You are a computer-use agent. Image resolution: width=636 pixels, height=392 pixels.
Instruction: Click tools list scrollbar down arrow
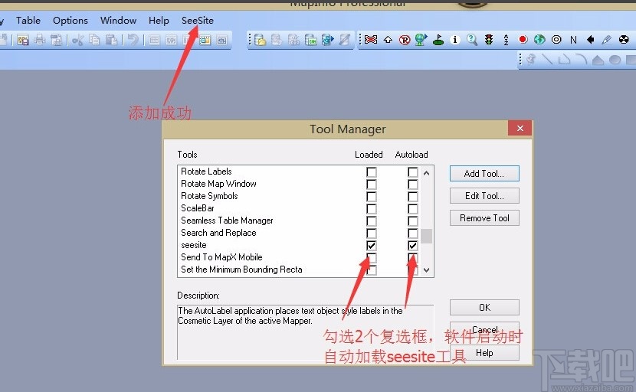click(426, 270)
